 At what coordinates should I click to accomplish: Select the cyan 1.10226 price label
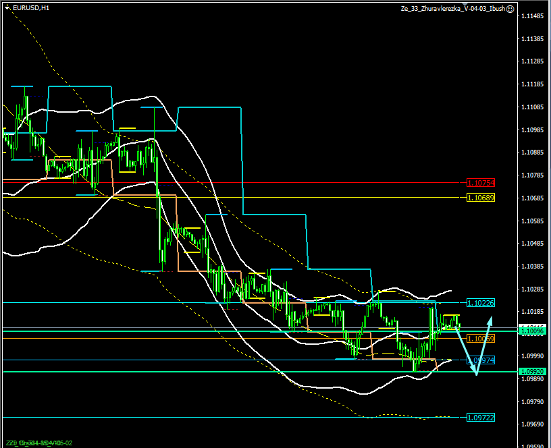pos(480,303)
